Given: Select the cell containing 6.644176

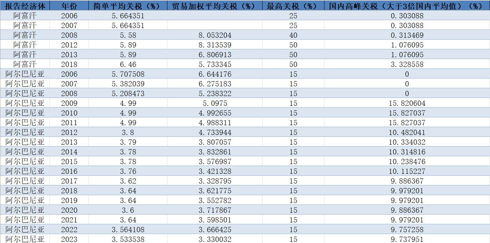Looking at the screenshot, I should pyautogui.click(x=214, y=74).
